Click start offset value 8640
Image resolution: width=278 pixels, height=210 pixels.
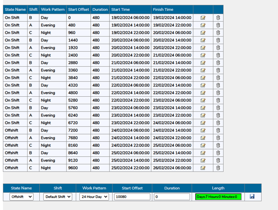point(73,153)
